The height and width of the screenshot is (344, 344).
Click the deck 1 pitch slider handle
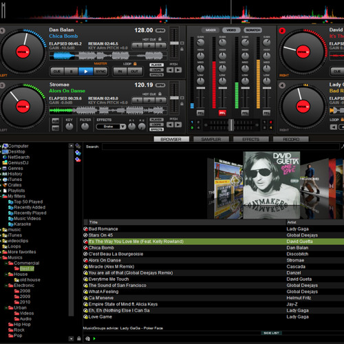tap(174, 43)
